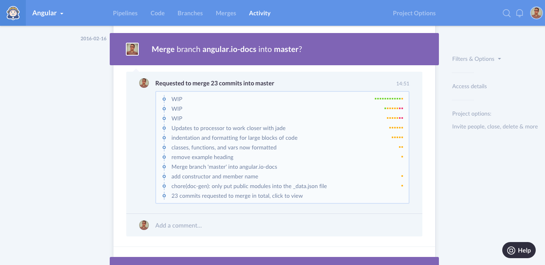Screen dimensions: 545x265
Task: Open Project Options in the header
Action: click(414, 13)
